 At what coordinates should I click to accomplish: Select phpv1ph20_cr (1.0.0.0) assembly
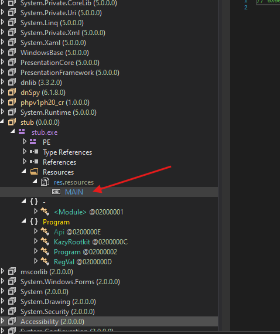click(x=55, y=103)
